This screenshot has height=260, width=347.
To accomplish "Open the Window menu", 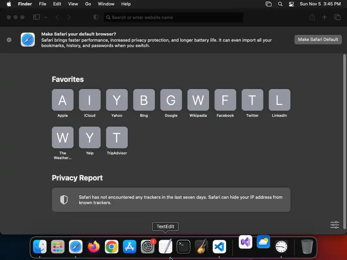I will (106, 4).
